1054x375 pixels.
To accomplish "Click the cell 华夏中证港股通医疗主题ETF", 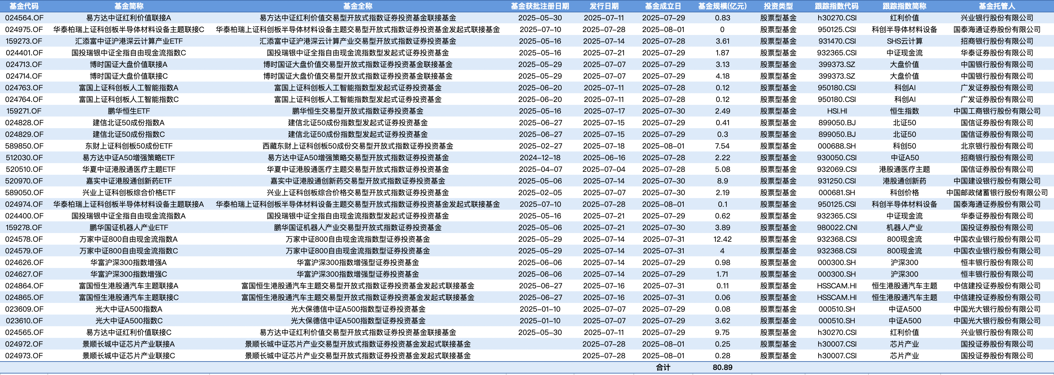I will click(x=129, y=169).
